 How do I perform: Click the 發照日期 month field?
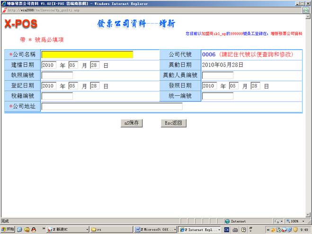coord(234,86)
